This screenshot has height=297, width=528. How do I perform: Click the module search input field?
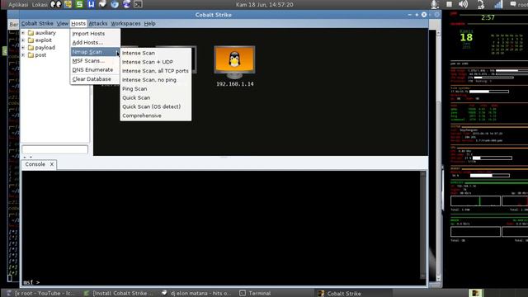[x=55, y=149]
